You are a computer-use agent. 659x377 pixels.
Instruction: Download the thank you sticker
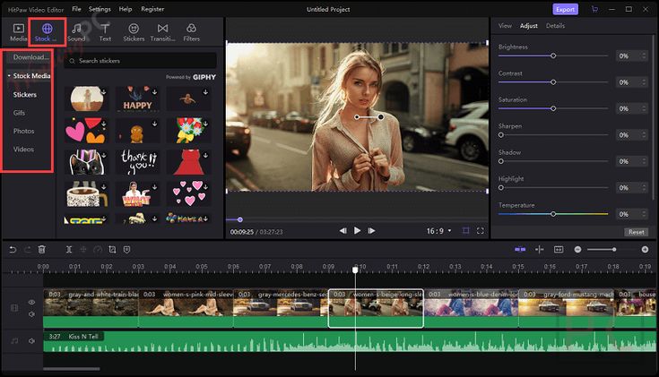click(154, 155)
